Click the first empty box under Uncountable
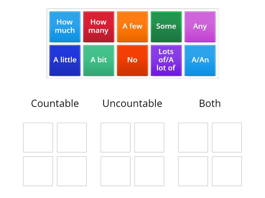Image resolution: width=265 pixels, height=198 pixels. [x=115, y=138]
